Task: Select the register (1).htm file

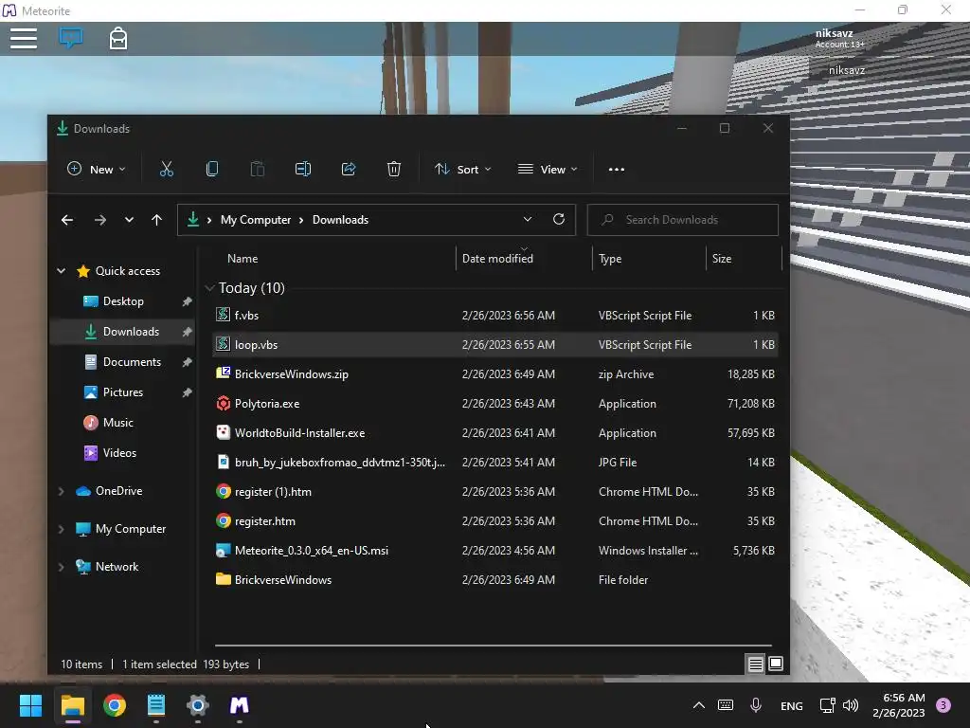Action: point(494,492)
